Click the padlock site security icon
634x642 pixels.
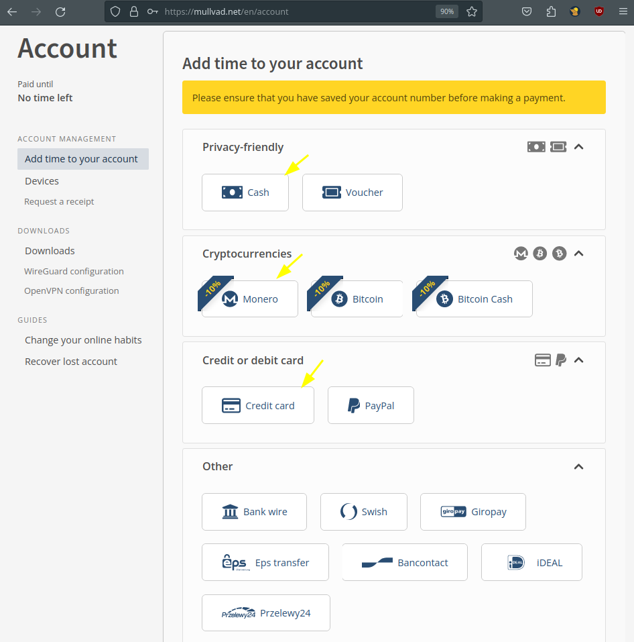pos(134,11)
